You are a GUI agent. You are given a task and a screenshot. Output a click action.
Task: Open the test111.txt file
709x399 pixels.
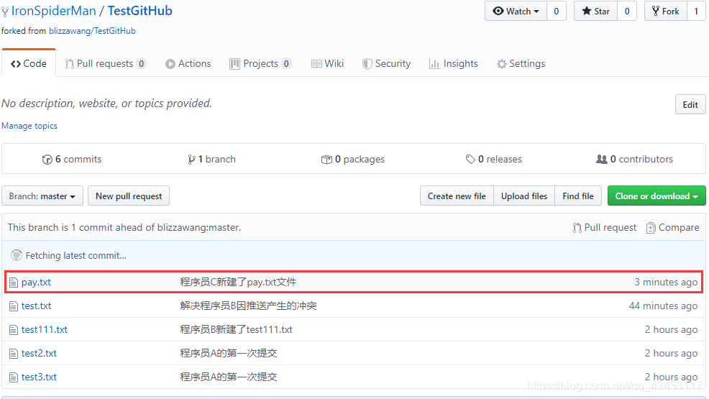coord(45,329)
